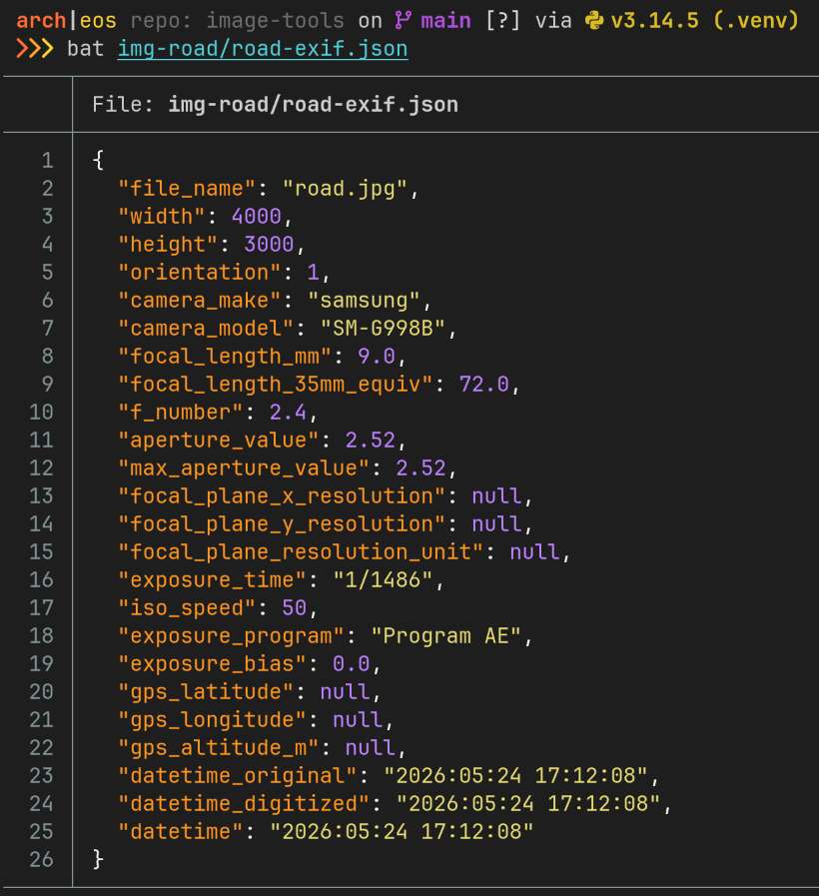Click the orange prompt arrows icon
The image size is (819, 896).
pyautogui.click(x=35, y=49)
